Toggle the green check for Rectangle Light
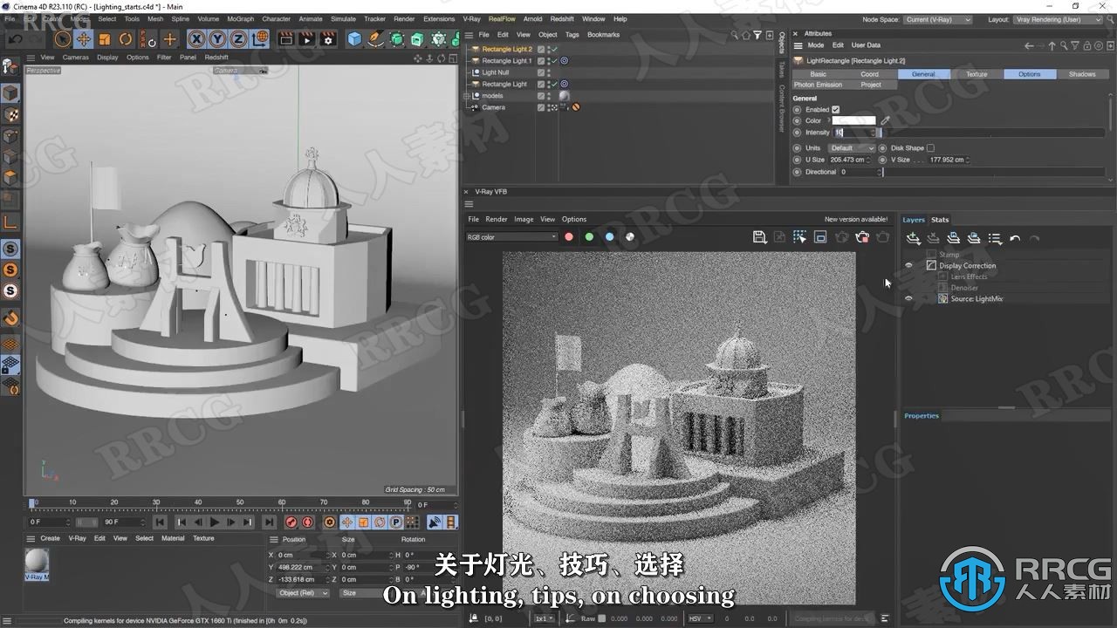This screenshot has width=1117, height=628. [554, 84]
